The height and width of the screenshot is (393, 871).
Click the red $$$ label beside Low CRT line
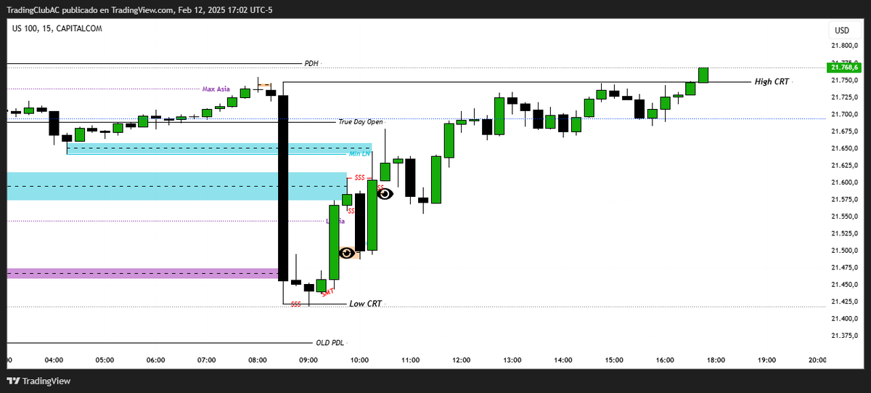295,304
